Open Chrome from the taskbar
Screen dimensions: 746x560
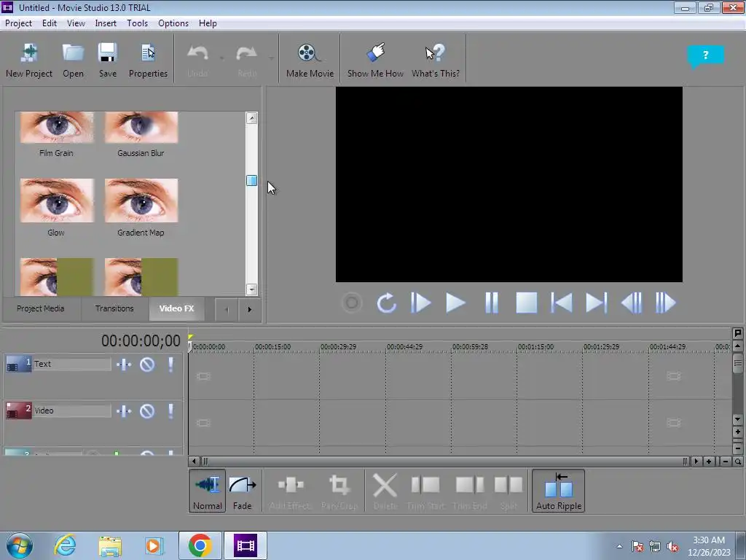(200, 545)
